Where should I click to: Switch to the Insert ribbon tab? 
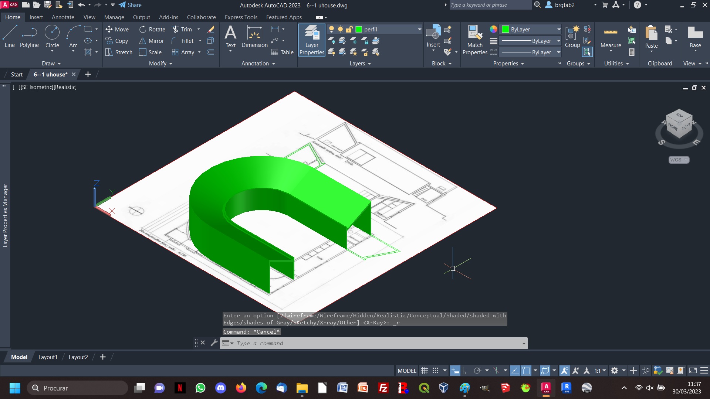point(35,17)
